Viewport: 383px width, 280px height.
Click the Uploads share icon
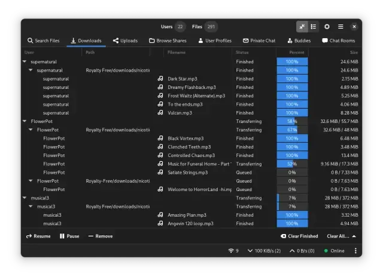click(115, 41)
